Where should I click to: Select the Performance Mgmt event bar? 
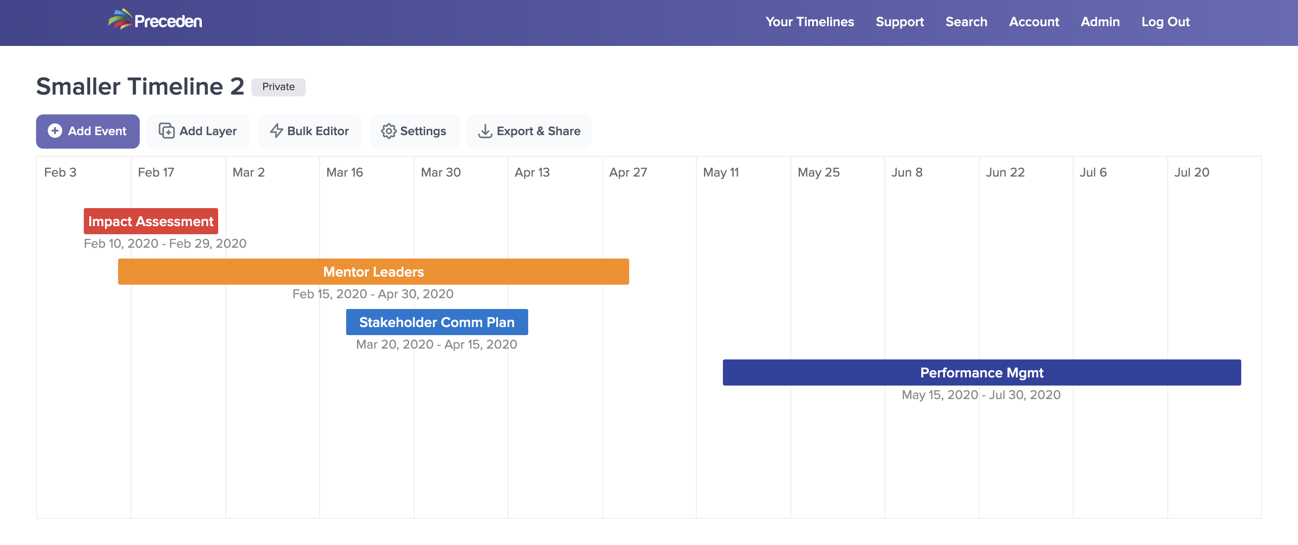(x=981, y=372)
